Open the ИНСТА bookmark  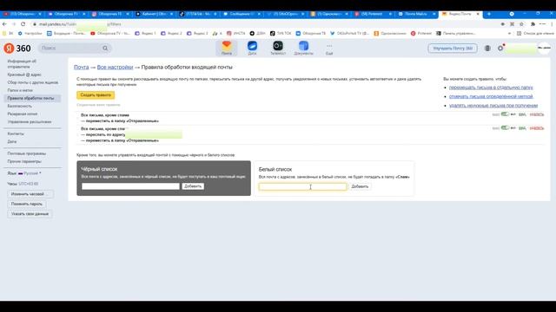pos(235,33)
